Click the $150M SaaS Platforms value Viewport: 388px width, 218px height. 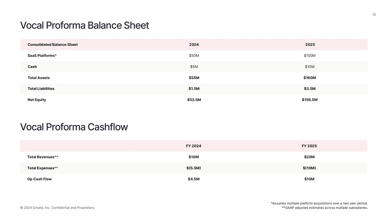310,56
